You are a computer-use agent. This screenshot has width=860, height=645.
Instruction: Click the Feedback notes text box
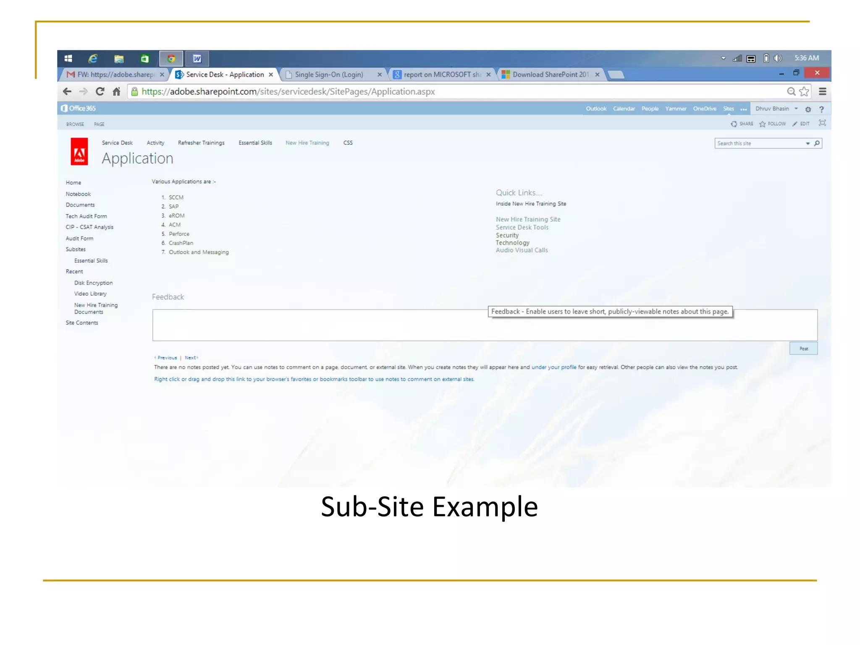pyautogui.click(x=485, y=325)
